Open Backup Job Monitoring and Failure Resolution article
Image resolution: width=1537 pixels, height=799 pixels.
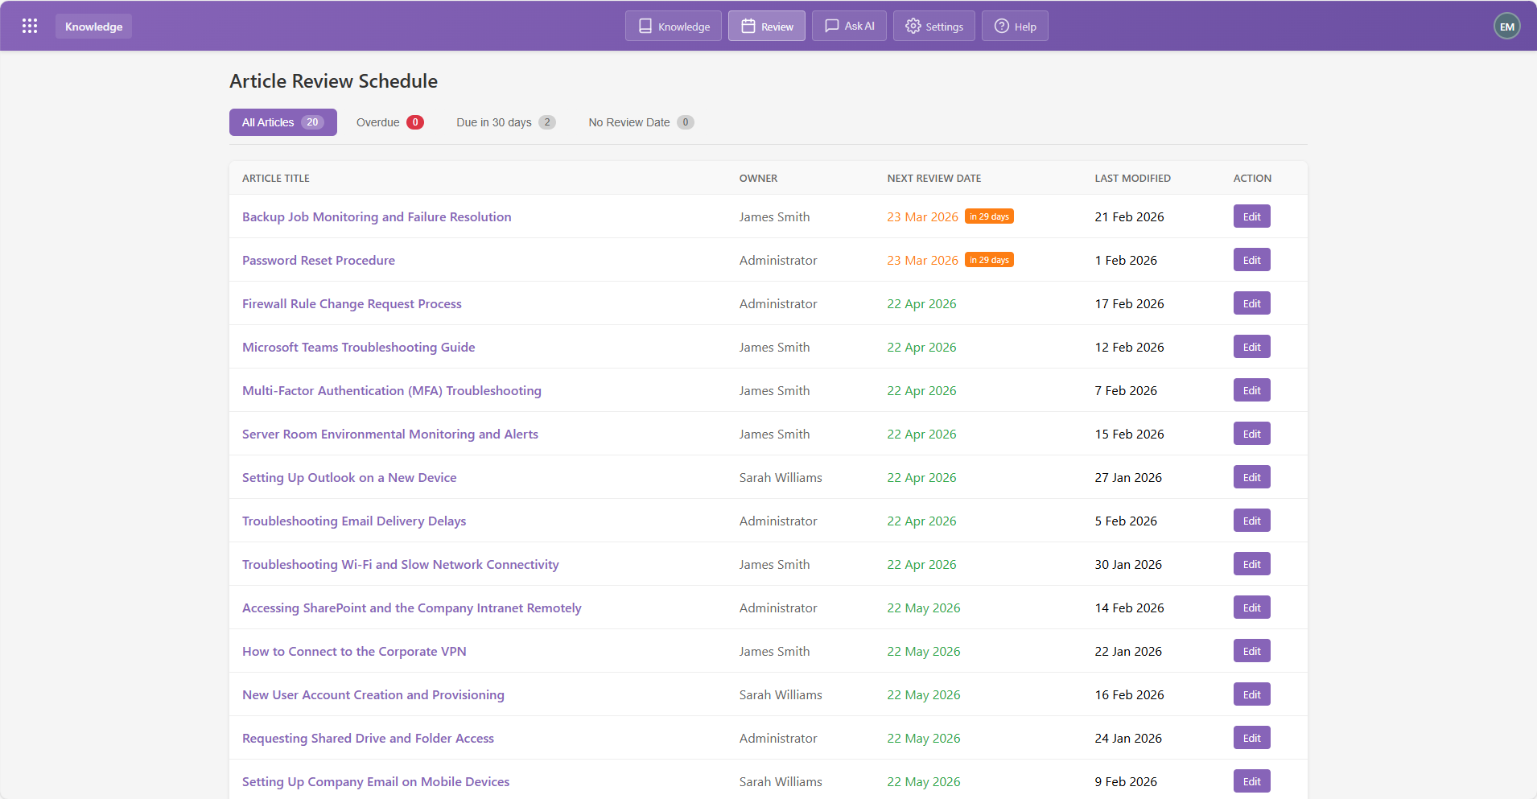(377, 216)
